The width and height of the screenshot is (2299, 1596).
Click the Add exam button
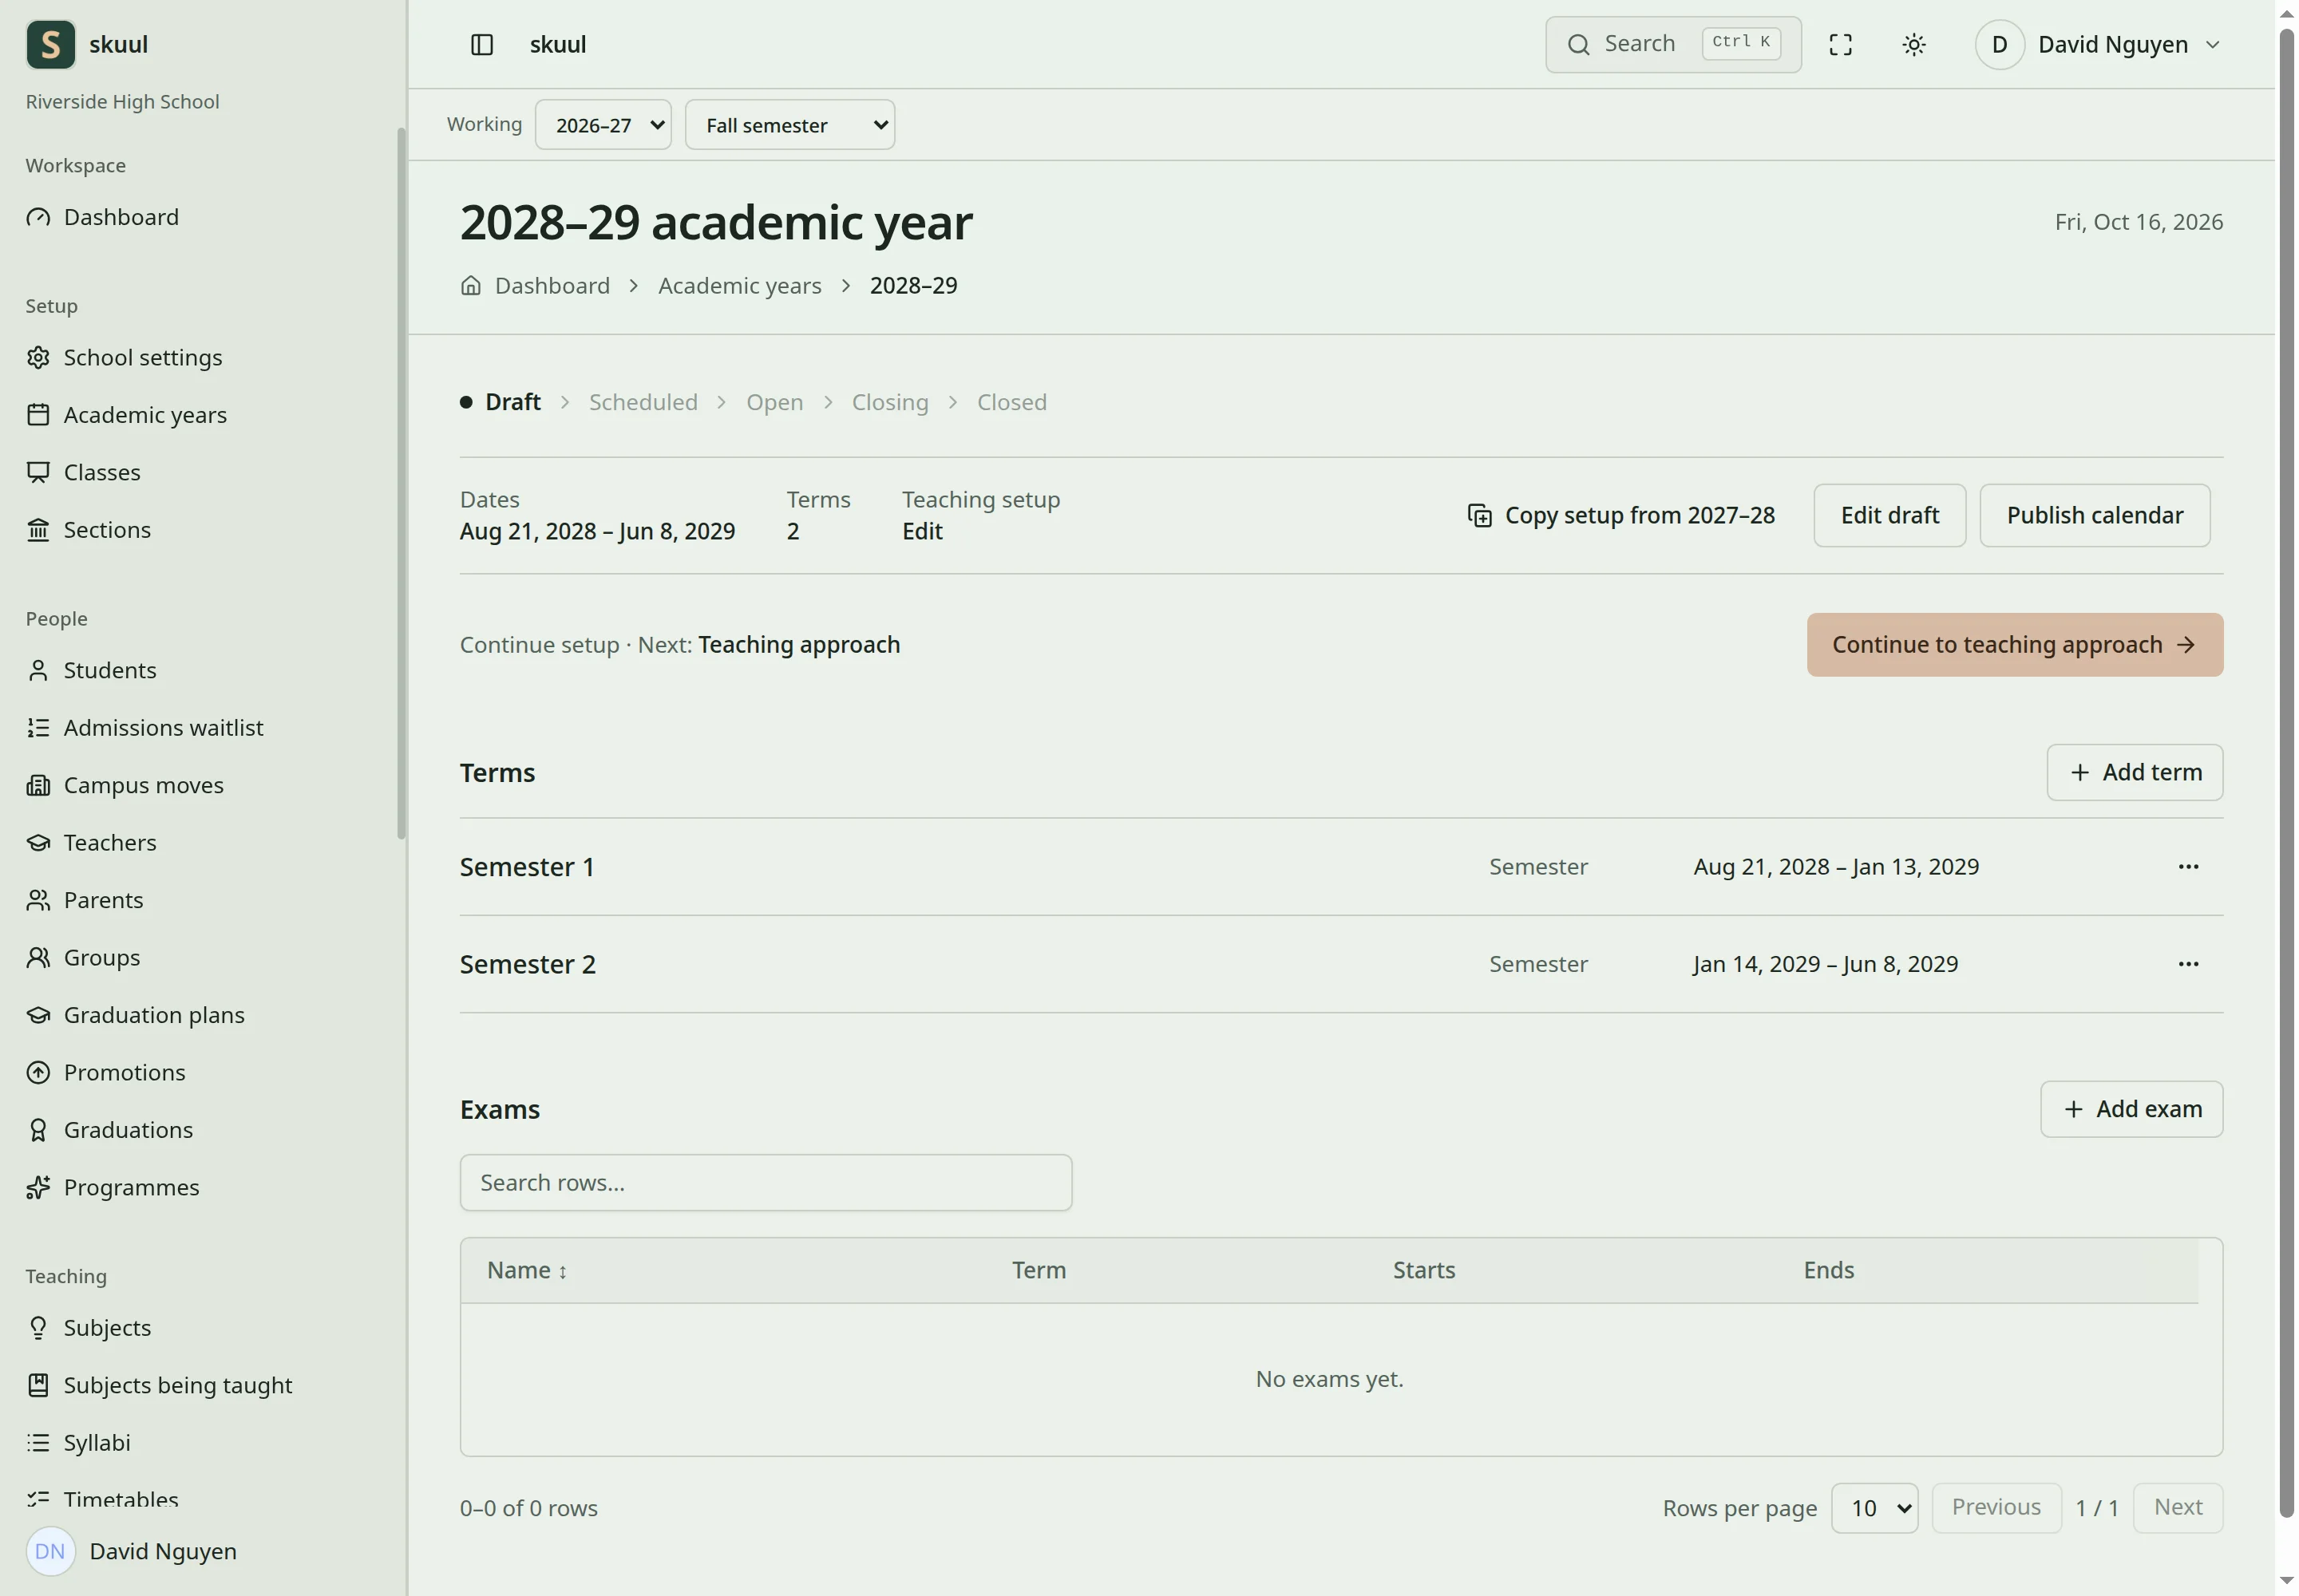[x=2131, y=1109]
